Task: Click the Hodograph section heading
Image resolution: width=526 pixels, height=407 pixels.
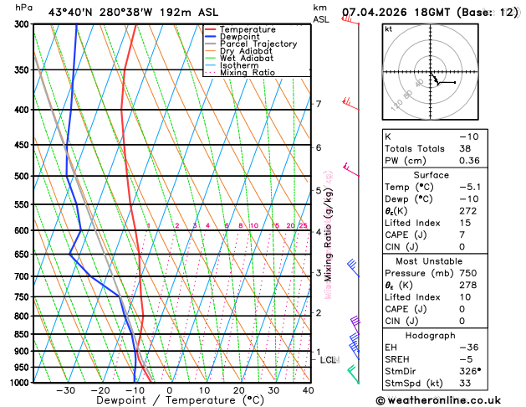Action: pos(430,336)
